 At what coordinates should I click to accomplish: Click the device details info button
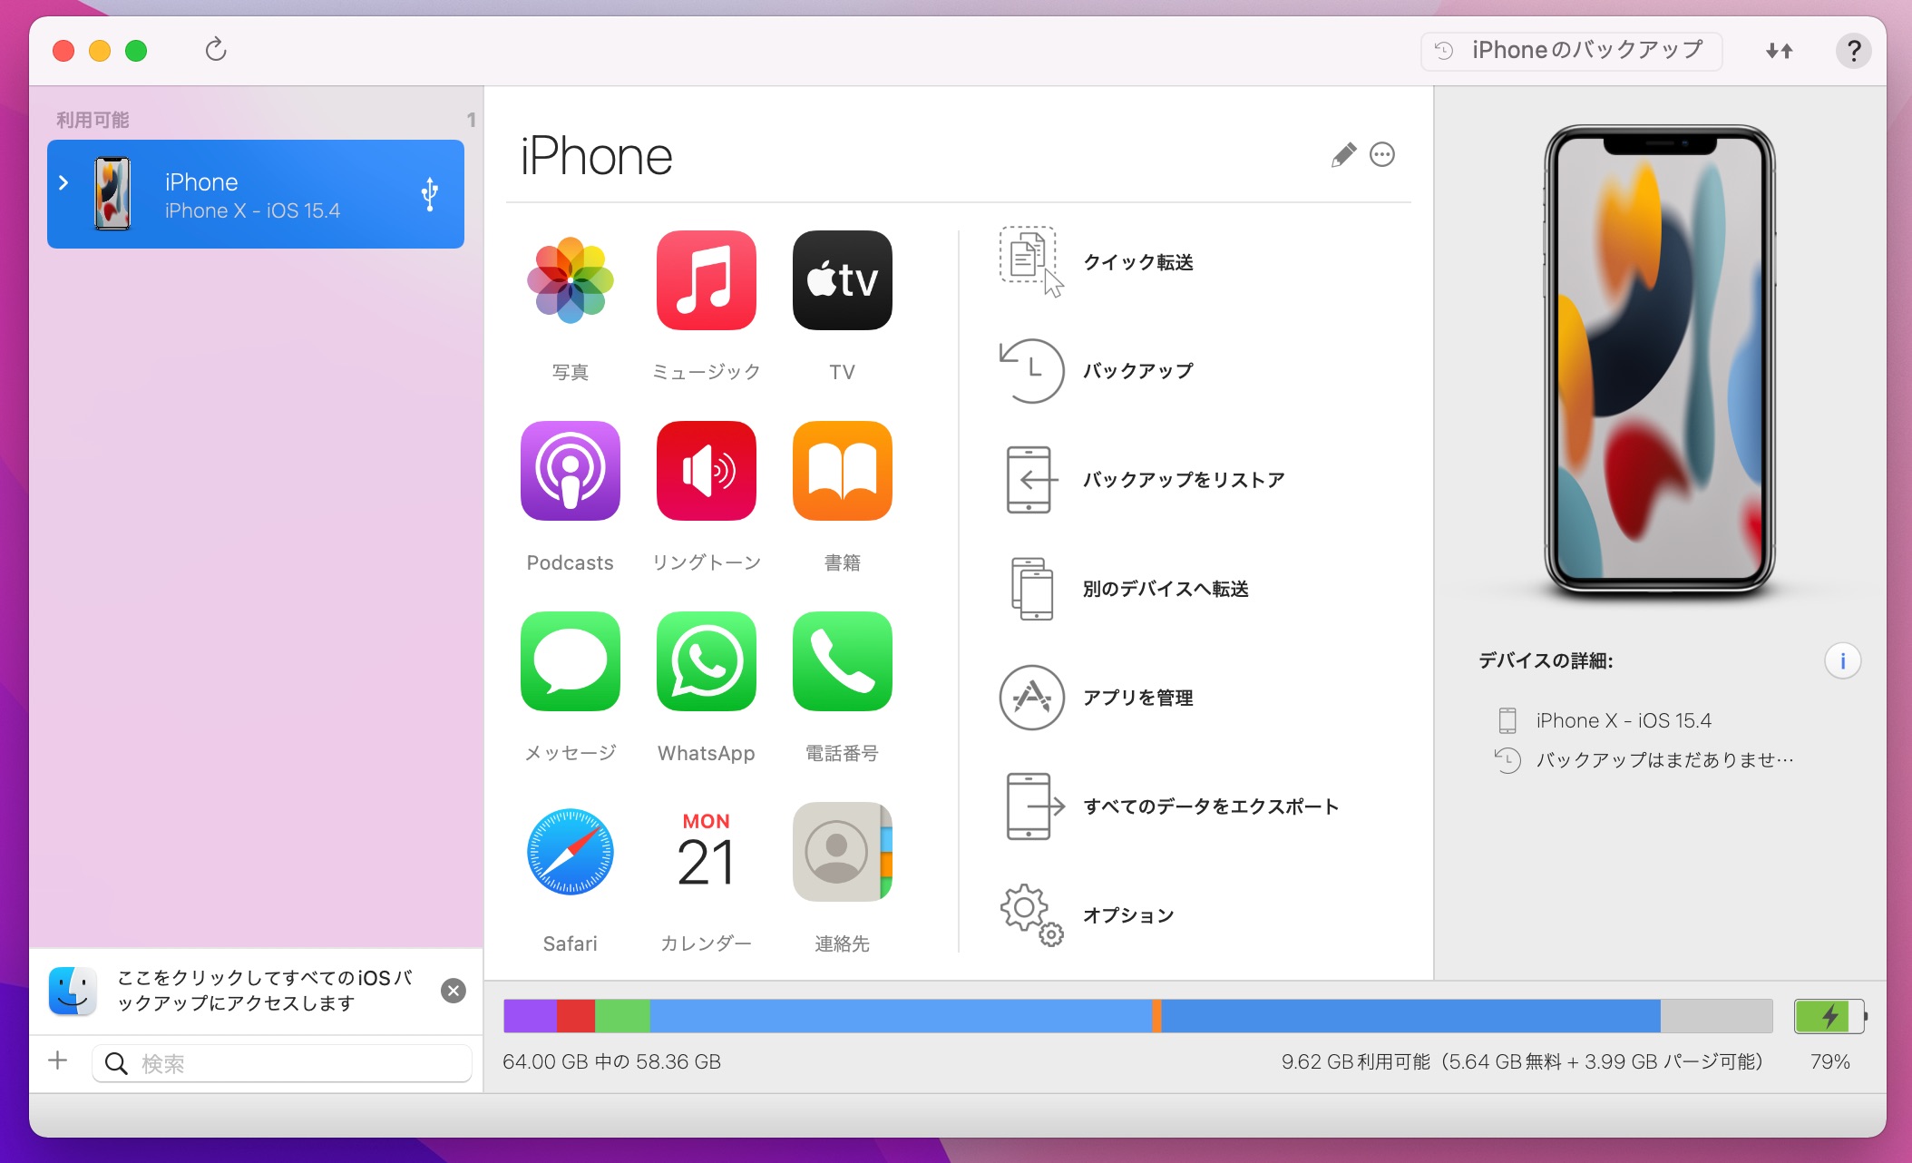(1843, 661)
